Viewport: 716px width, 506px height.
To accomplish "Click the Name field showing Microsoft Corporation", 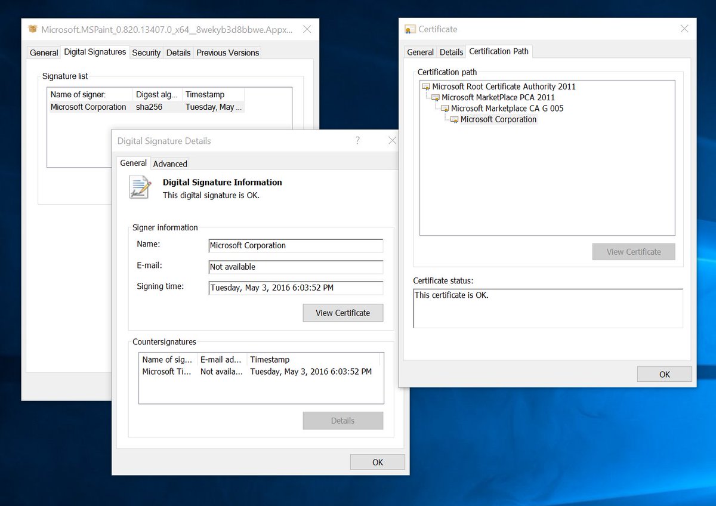I will [295, 245].
